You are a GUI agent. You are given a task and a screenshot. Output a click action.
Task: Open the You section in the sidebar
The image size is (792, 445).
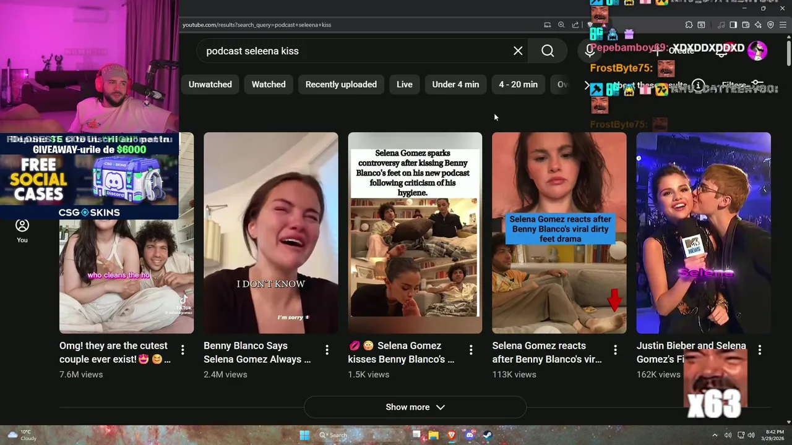point(22,230)
